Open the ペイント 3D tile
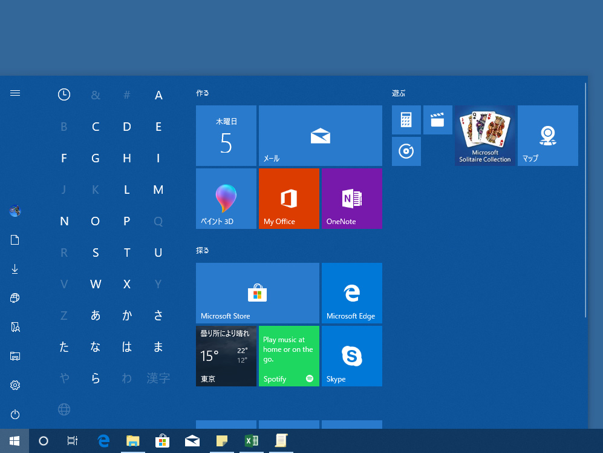This screenshot has height=453, width=603. 226,199
